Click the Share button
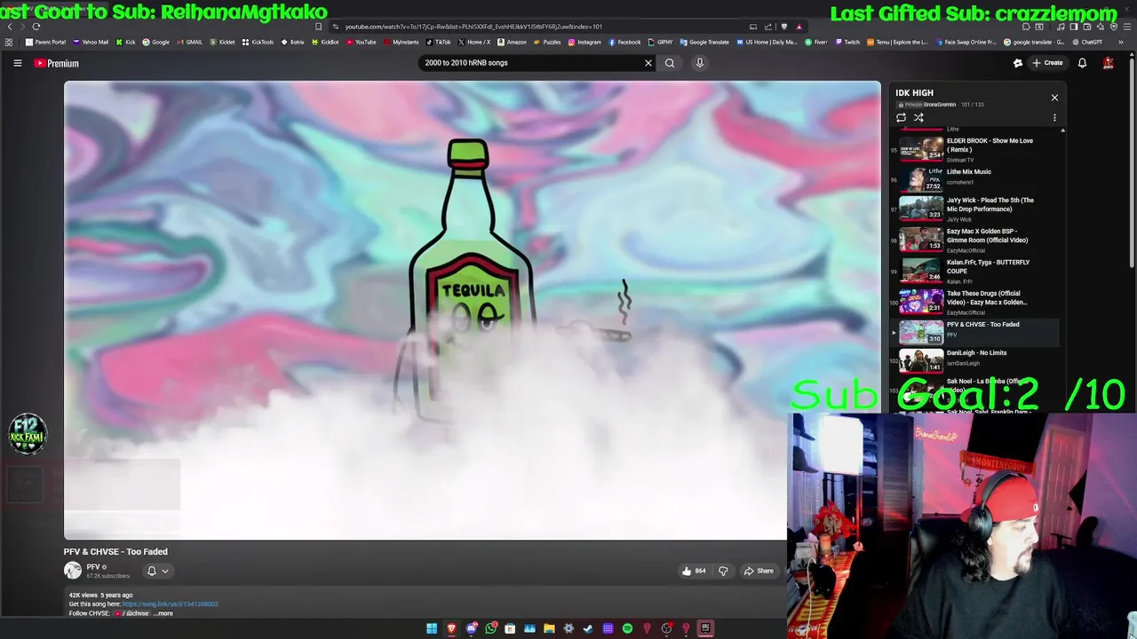 759,571
